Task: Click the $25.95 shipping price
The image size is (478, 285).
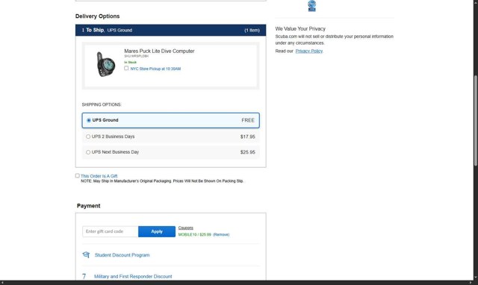Action: pyautogui.click(x=247, y=152)
